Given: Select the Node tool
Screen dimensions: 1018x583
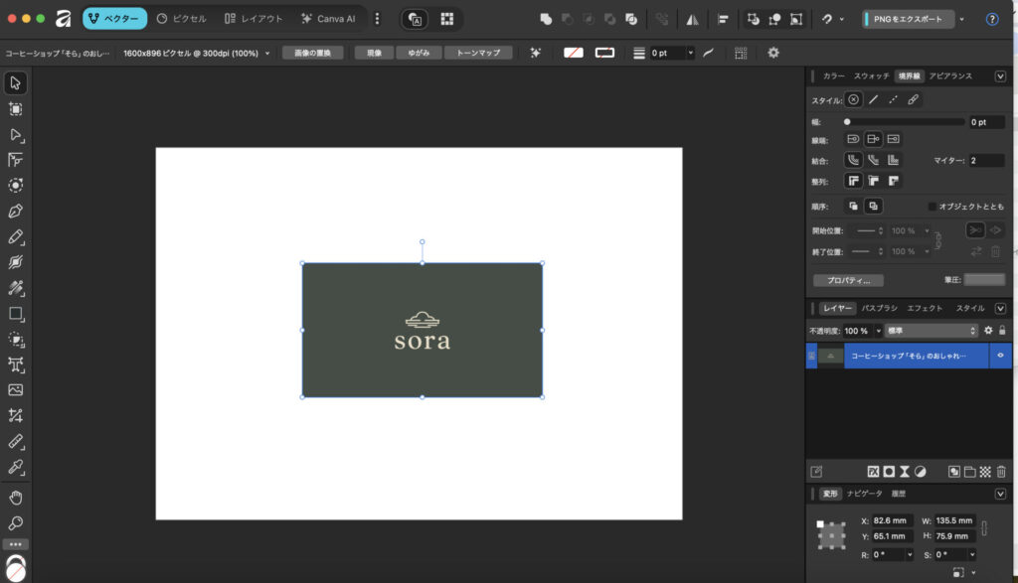Looking at the screenshot, I should click(16, 134).
